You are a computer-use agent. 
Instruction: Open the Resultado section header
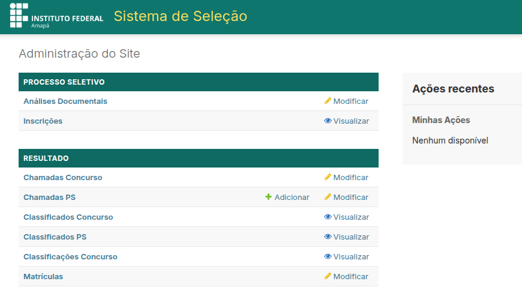pyautogui.click(x=46, y=158)
